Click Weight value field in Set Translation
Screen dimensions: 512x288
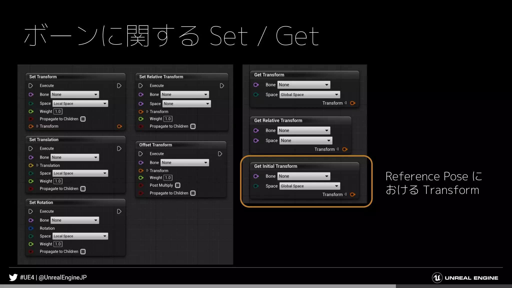[58, 181]
